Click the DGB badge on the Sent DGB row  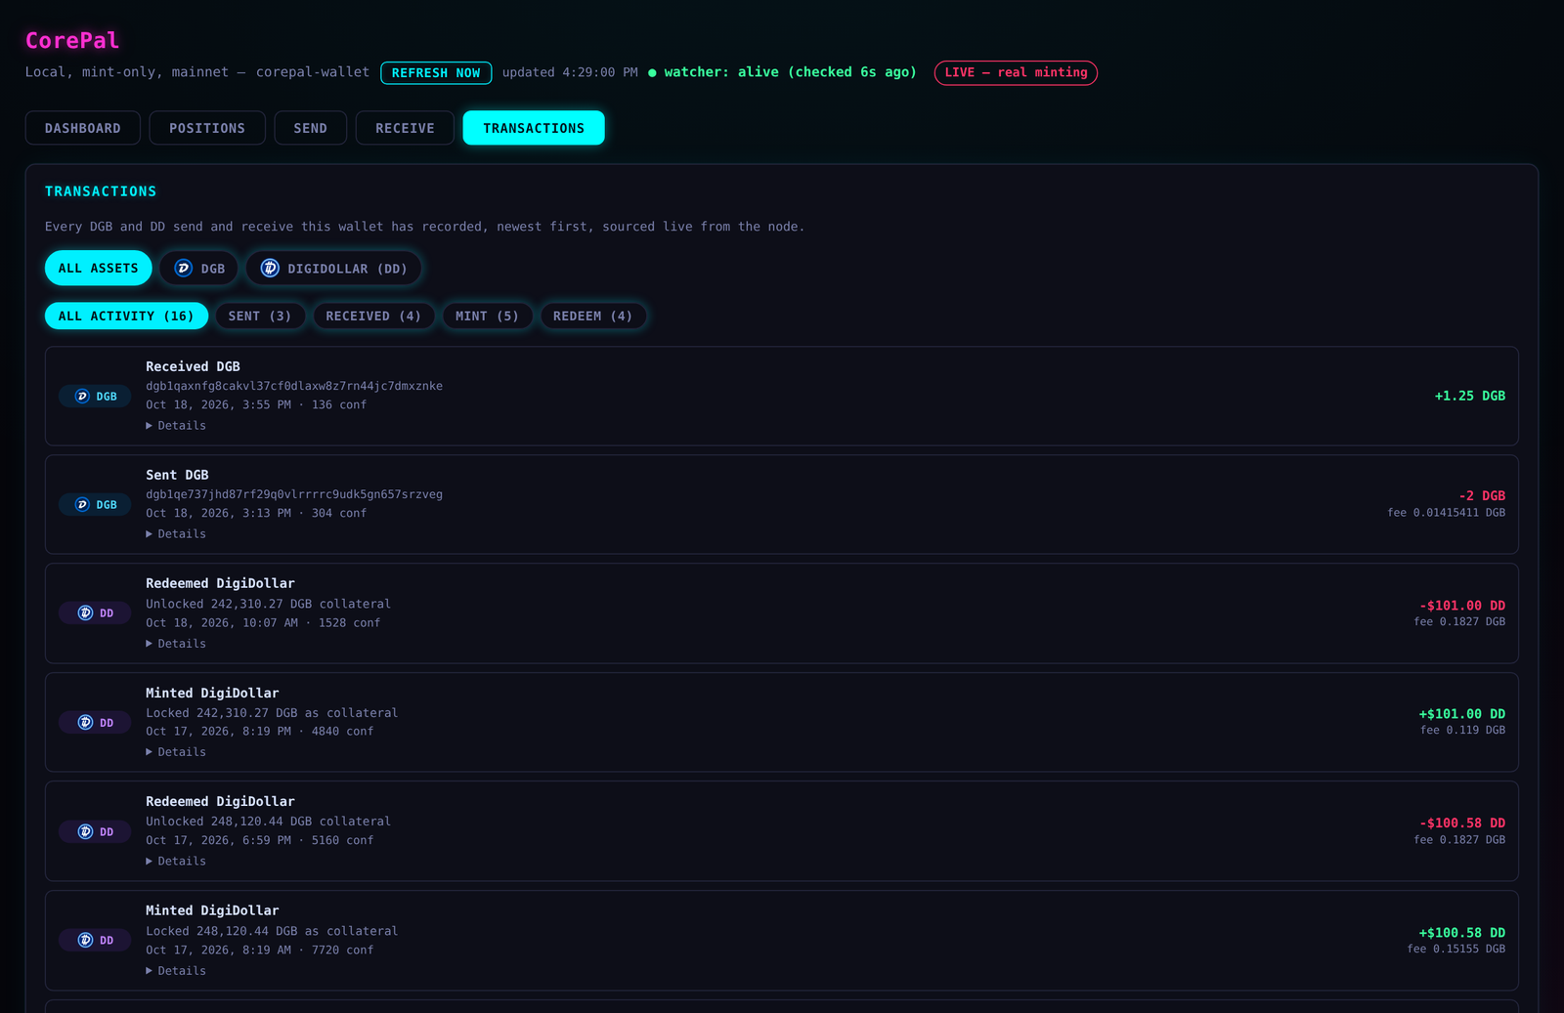point(95,505)
